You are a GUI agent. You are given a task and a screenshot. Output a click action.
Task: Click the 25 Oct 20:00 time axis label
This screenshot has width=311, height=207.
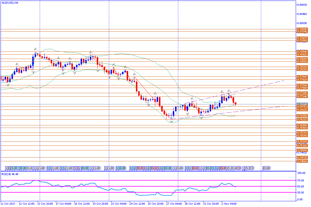point(156,204)
